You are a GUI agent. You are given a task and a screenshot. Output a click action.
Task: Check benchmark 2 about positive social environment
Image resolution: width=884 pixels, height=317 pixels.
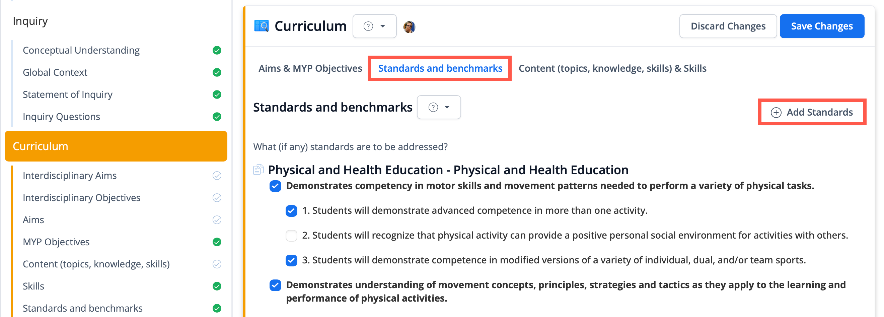coord(291,236)
